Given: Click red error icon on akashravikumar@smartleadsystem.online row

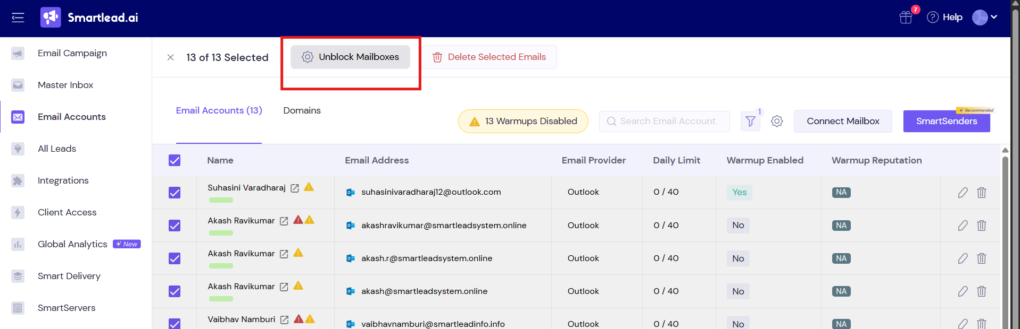Looking at the screenshot, I should (x=298, y=220).
